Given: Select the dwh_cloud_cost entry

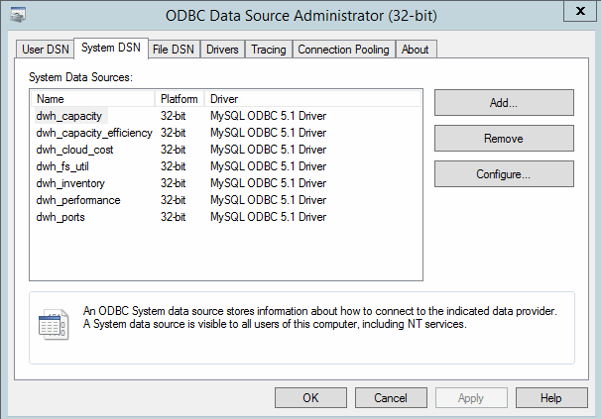Looking at the screenshot, I should click(74, 150).
